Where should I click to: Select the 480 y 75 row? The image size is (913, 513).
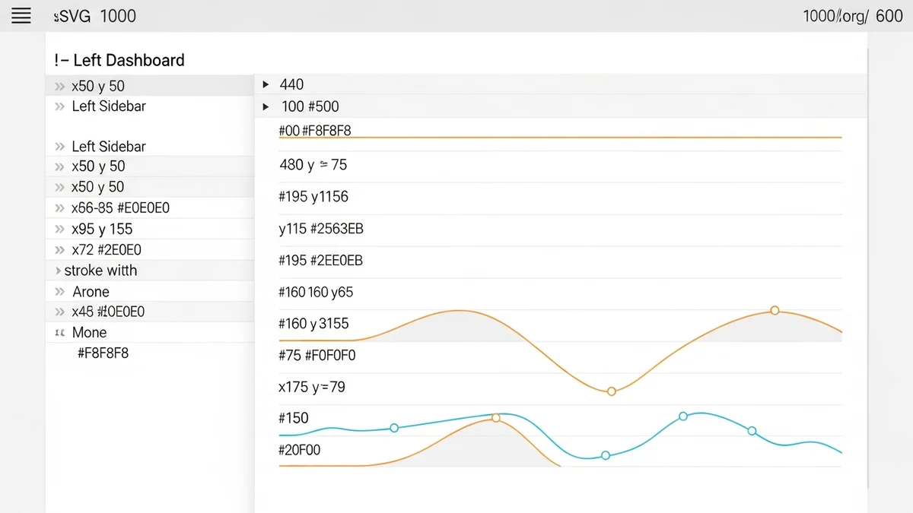coord(313,165)
